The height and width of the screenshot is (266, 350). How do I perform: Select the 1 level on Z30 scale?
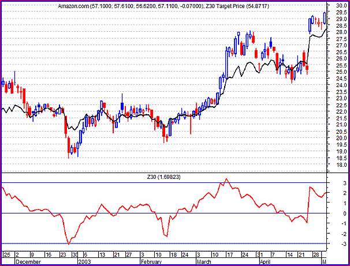point(345,203)
